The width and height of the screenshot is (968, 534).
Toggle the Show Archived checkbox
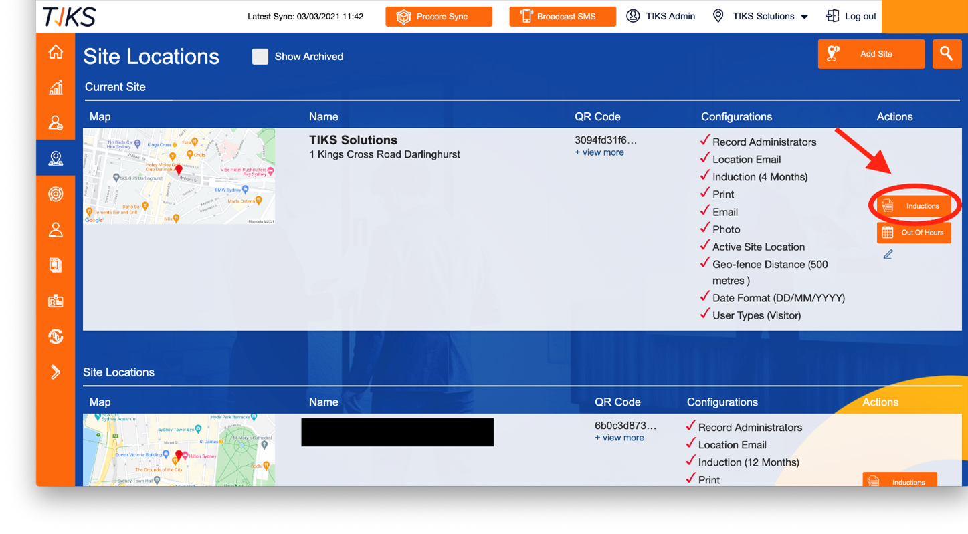[x=260, y=57]
